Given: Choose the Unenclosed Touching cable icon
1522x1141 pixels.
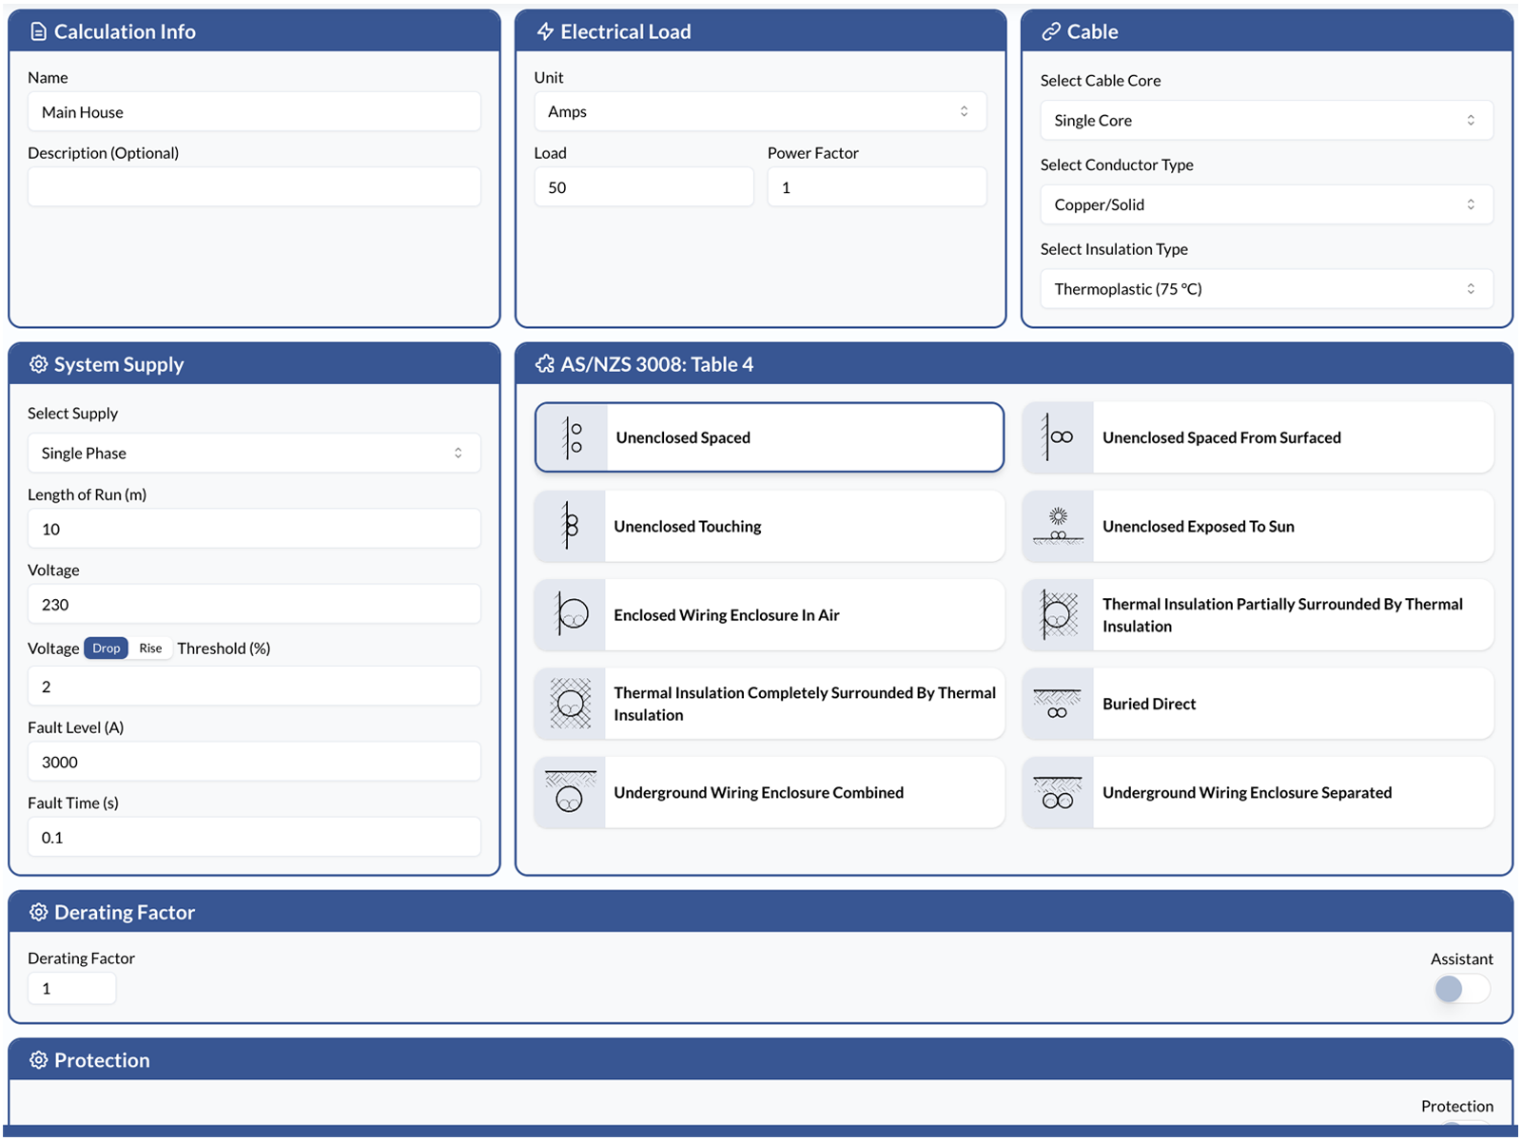Looking at the screenshot, I should point(570,527).
